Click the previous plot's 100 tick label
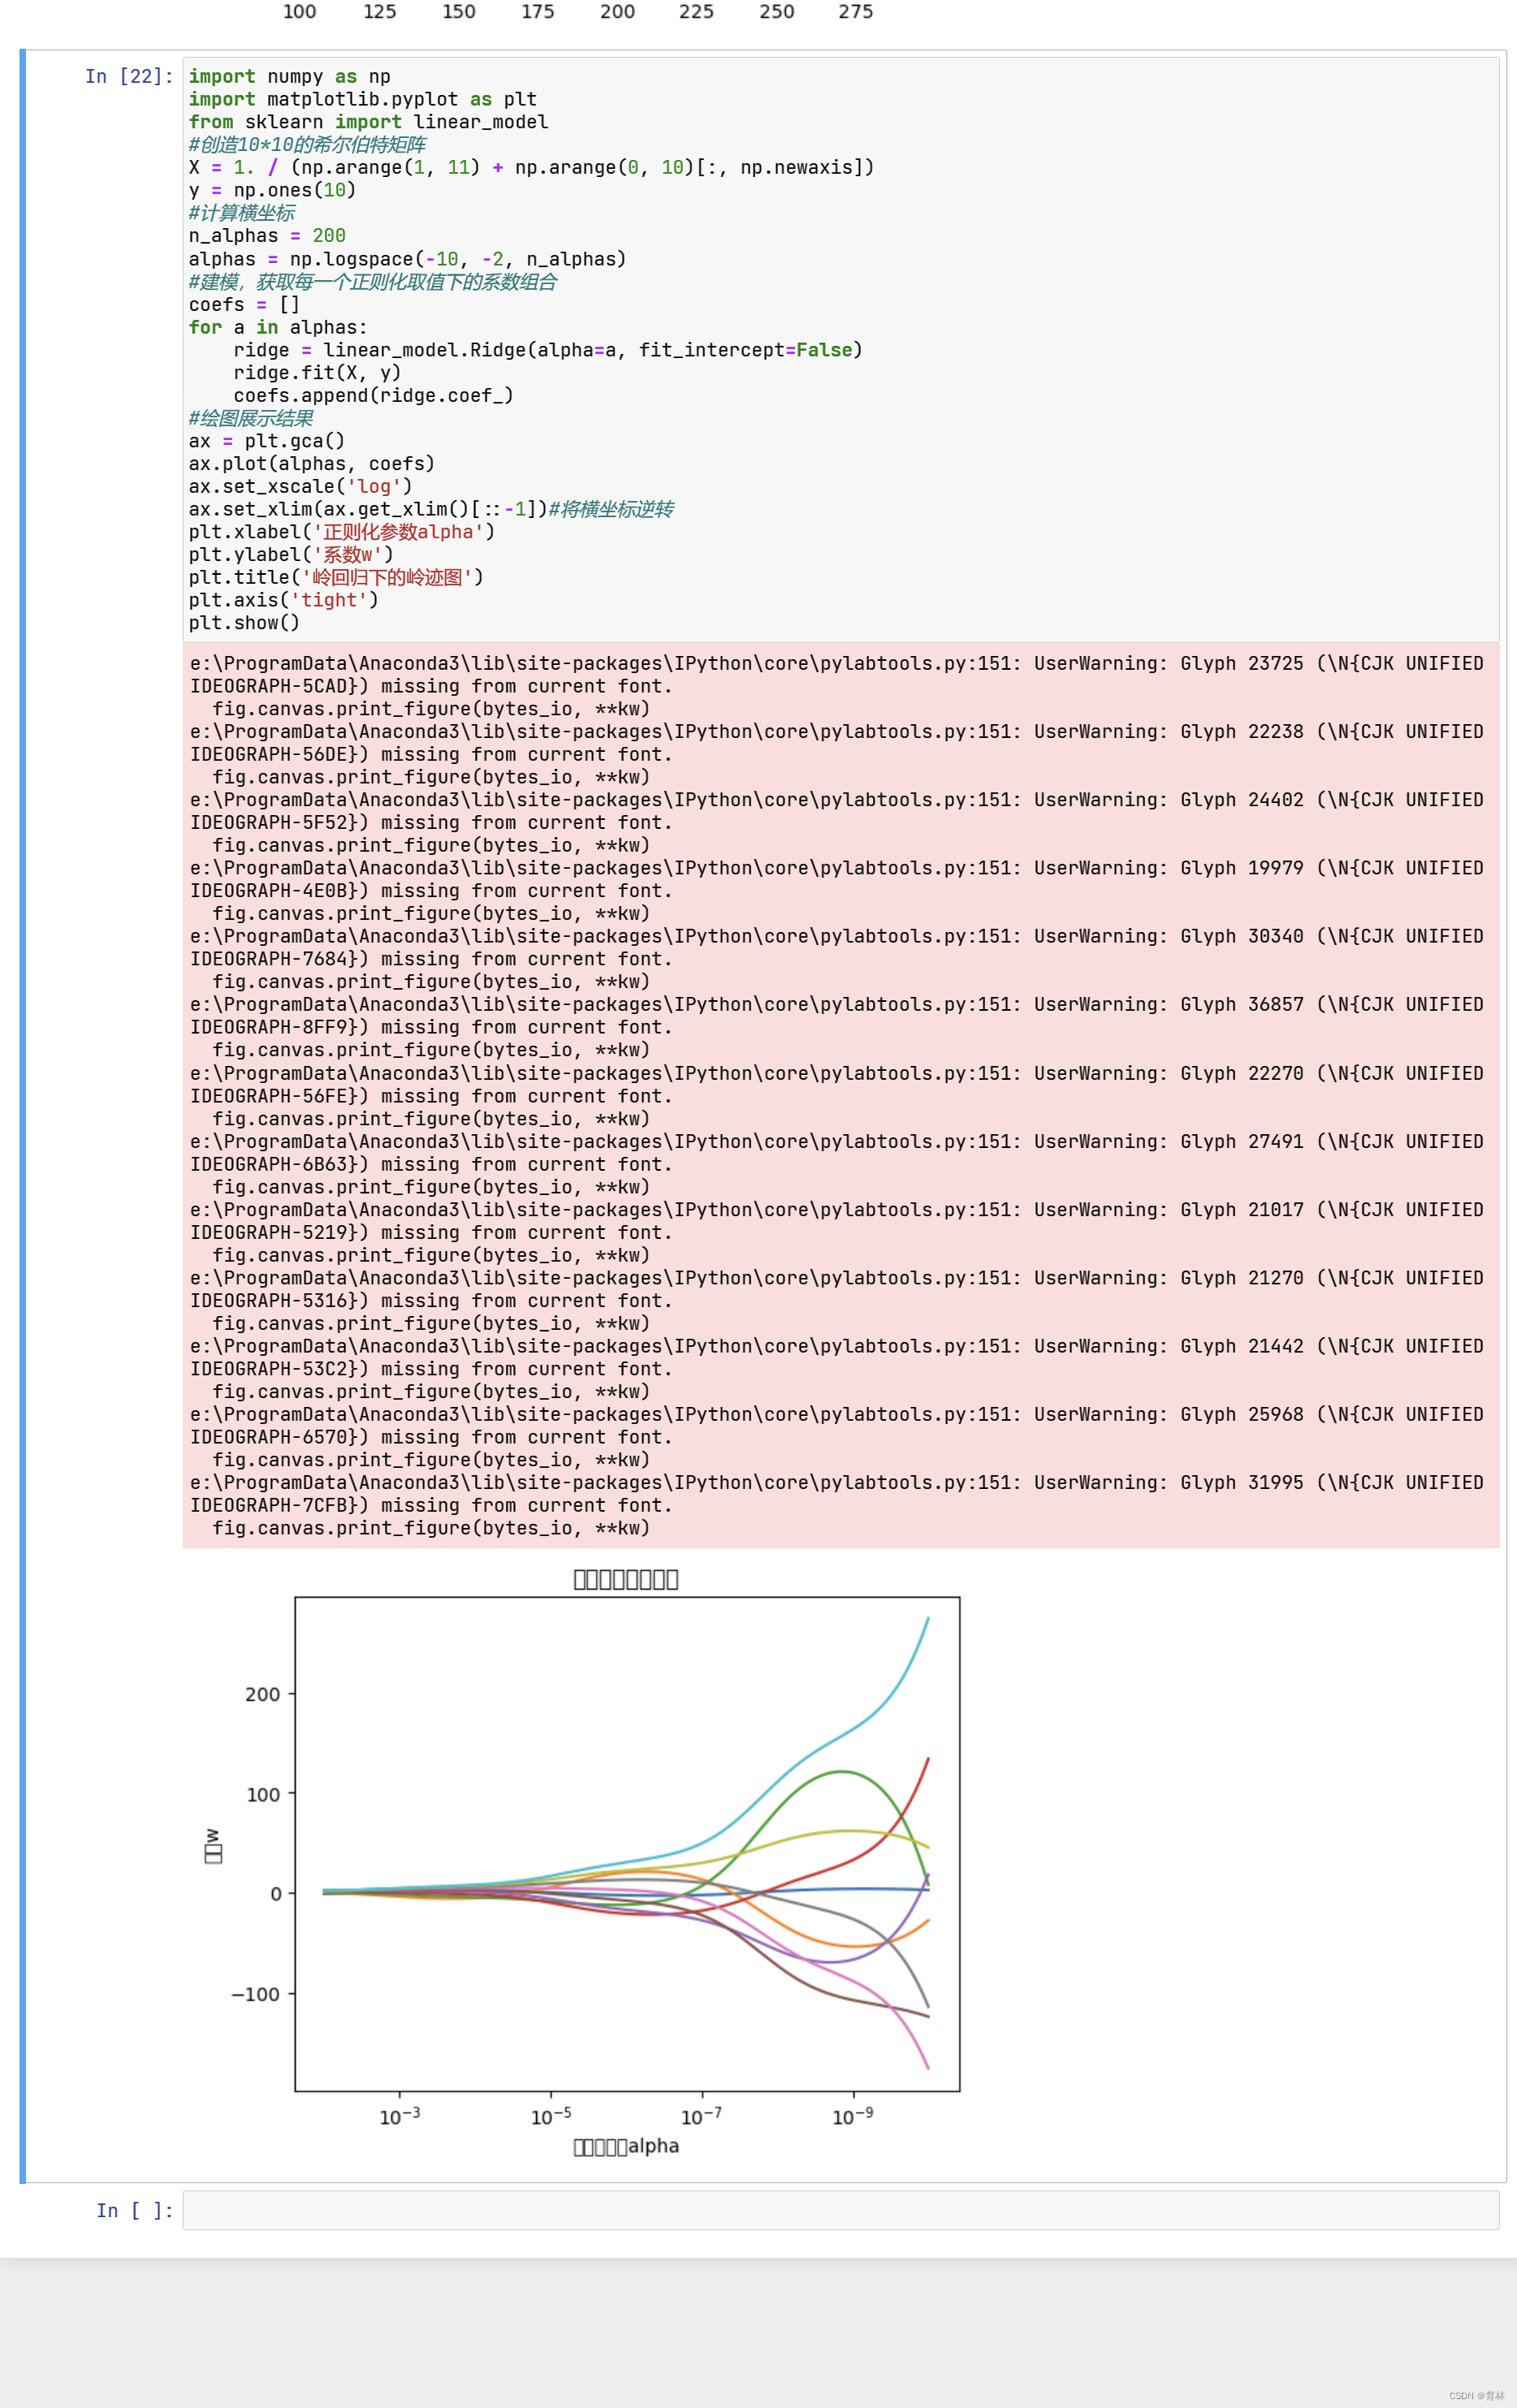 [299, 11]
